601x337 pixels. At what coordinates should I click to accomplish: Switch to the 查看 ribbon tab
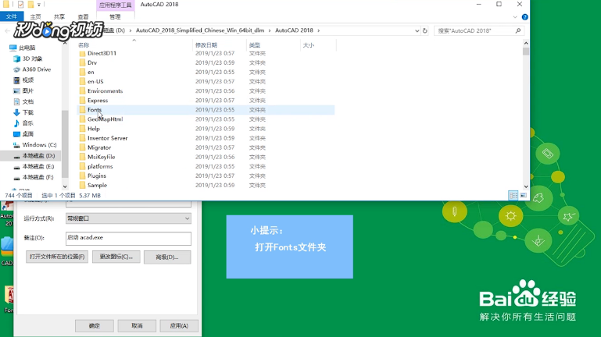[83, 17]
